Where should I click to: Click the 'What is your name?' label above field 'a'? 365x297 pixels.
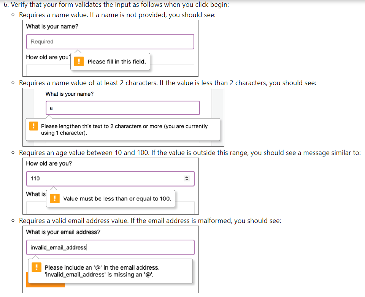[x=69, y=94]
